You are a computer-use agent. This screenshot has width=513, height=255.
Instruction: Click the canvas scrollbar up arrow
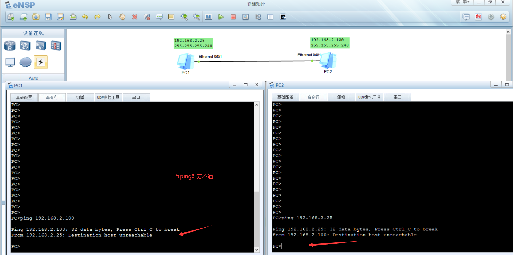[508, 32]
